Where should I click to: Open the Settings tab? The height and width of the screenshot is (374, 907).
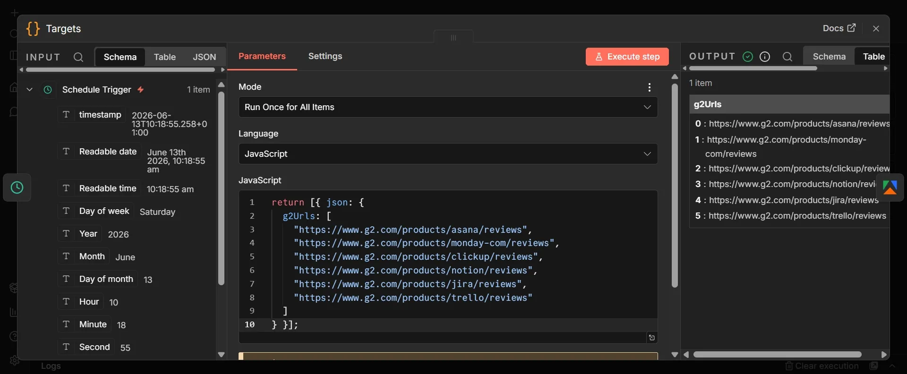[325, 56]
